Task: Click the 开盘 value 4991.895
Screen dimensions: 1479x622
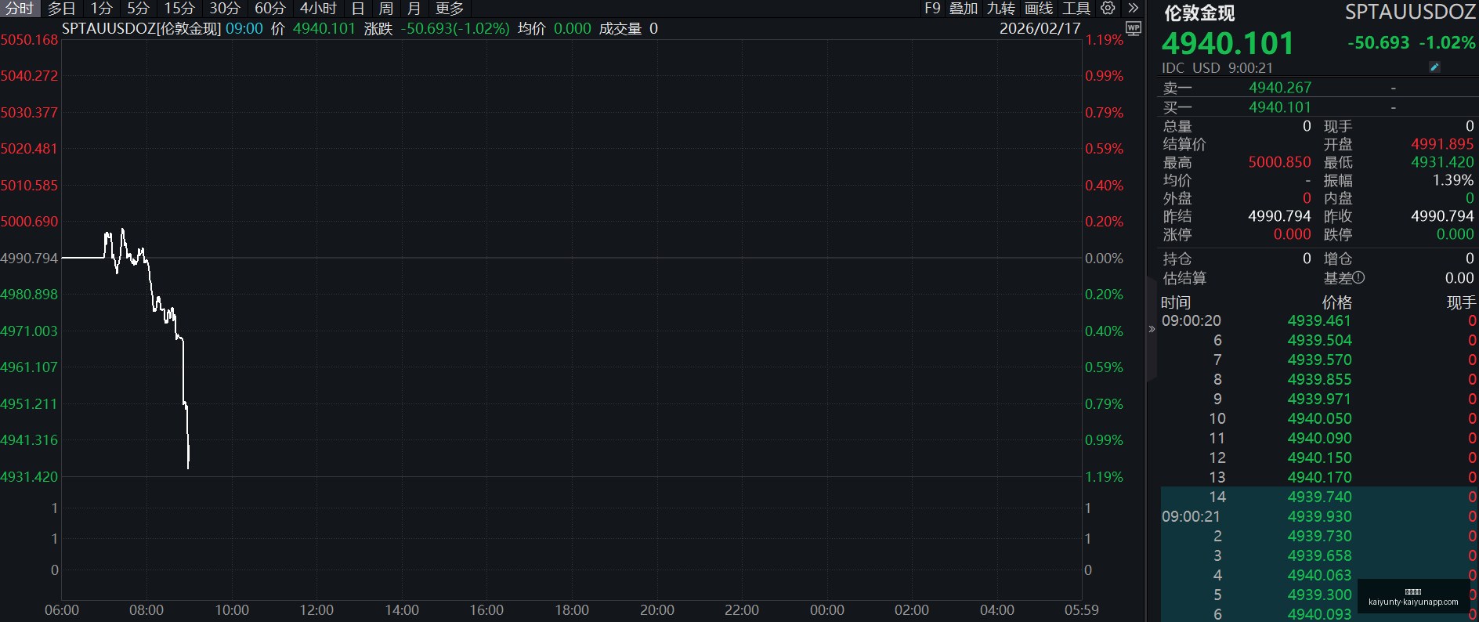Action: 1442,144
